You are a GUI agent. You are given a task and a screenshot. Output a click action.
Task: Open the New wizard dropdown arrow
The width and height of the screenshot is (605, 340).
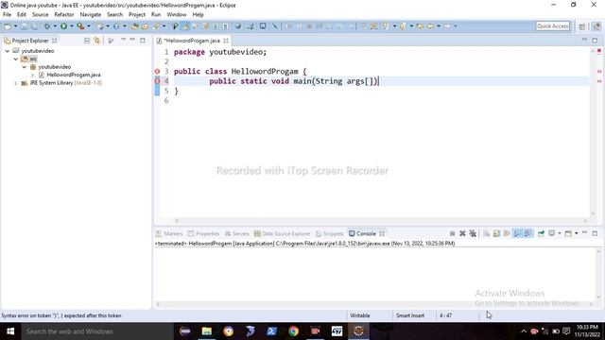[15, 26]
